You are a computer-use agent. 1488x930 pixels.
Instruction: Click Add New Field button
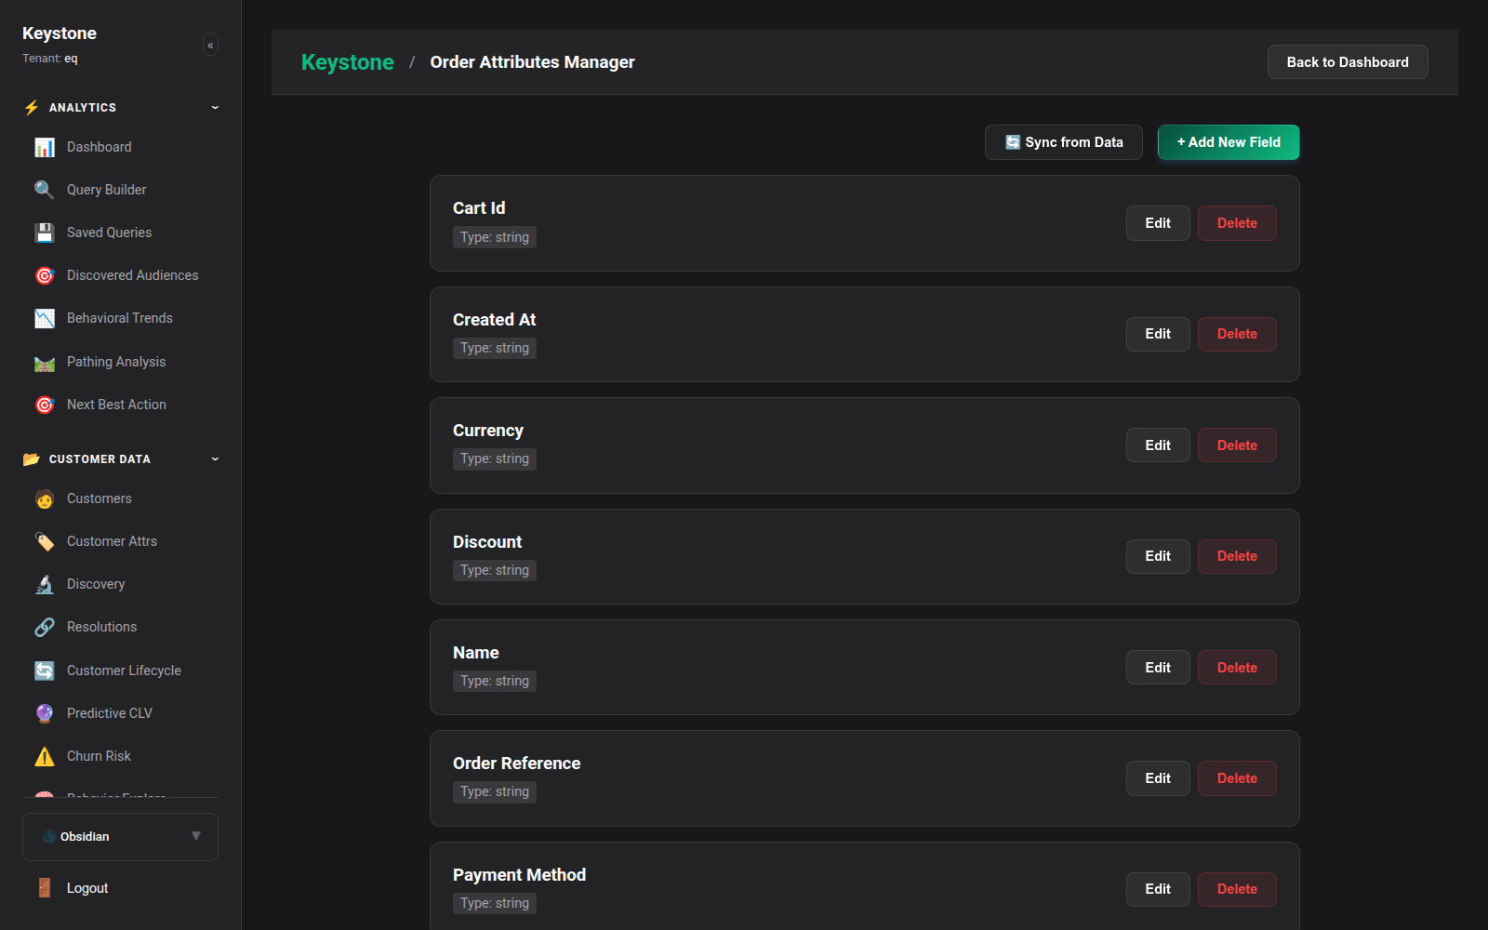click(x=1229, y=142)
